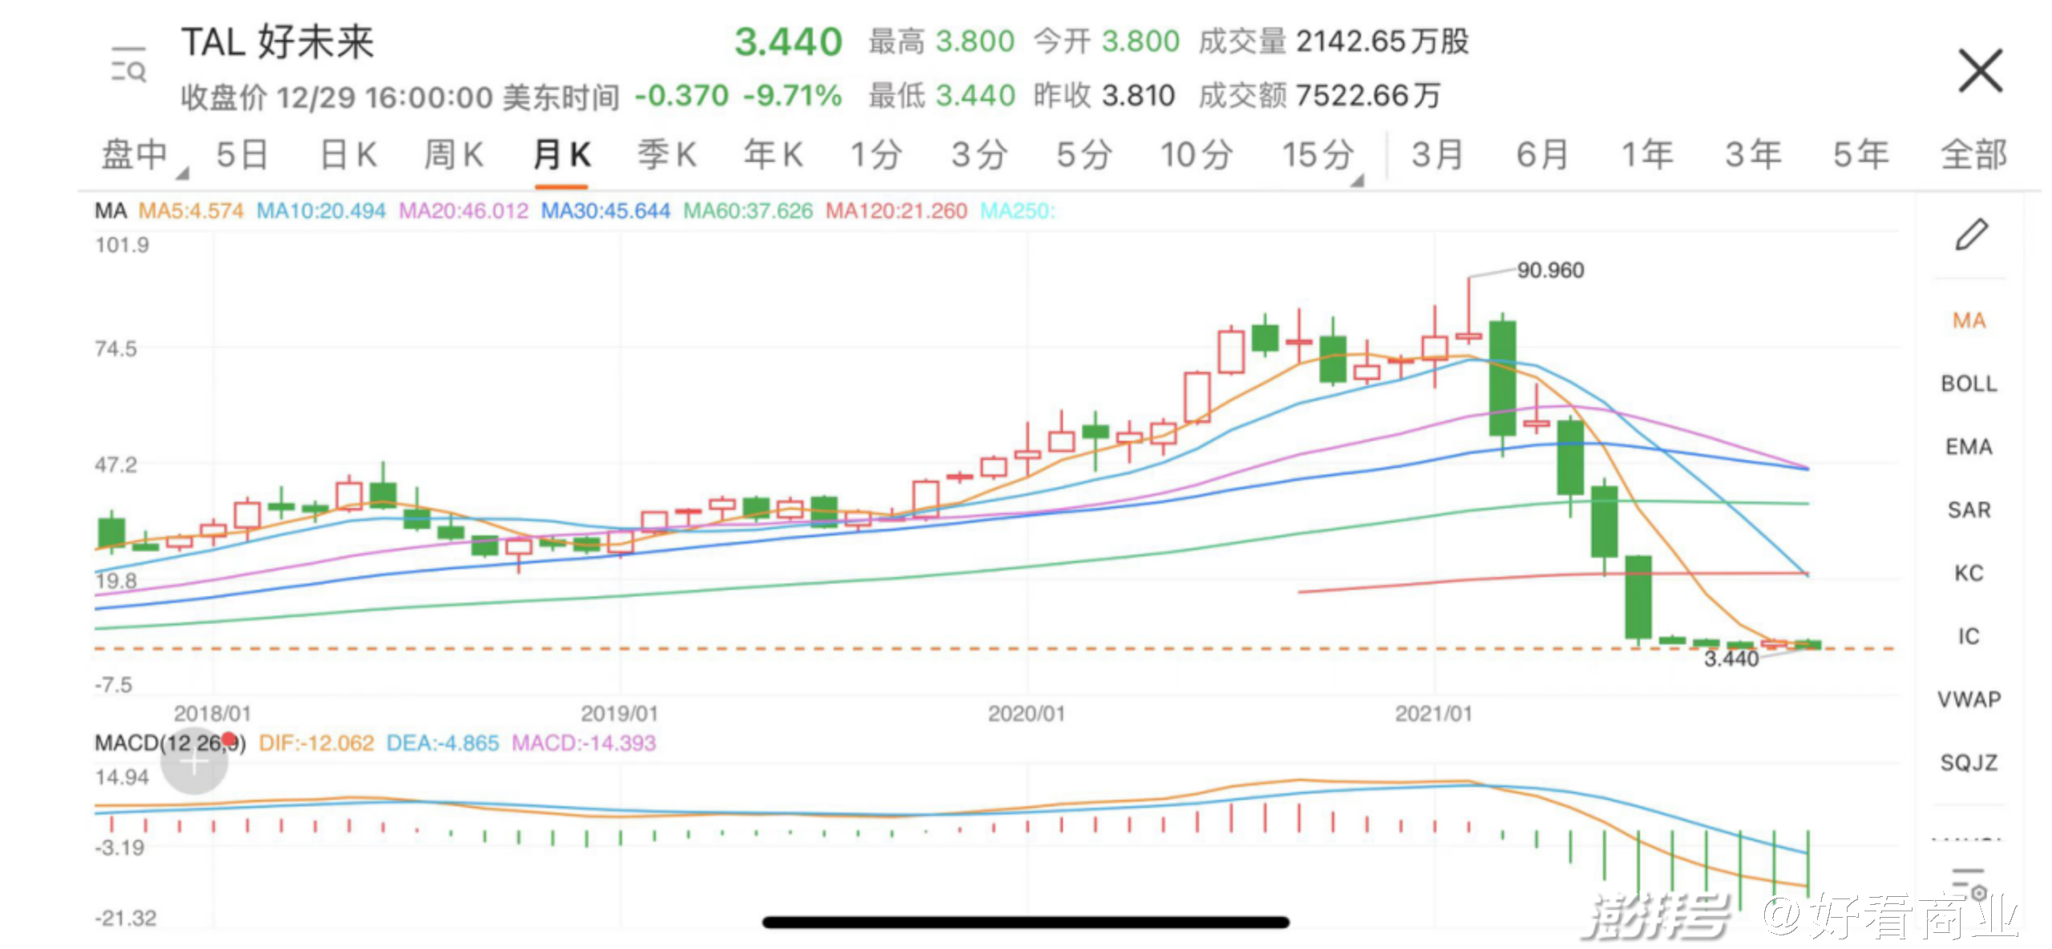Enable the EMA indicator

tap(1969, 446)
